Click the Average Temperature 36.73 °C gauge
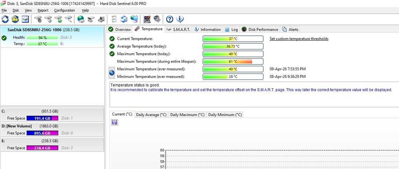This screenshot has height=169, width=399. 233,47
